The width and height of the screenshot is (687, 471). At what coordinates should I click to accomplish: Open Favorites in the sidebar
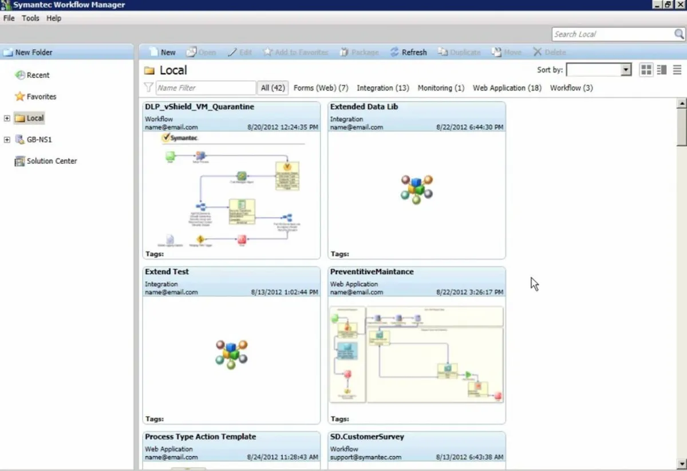tap(35, 97)
